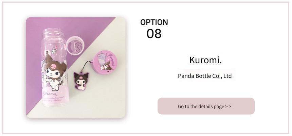Click the '> >' arrows on the details button
This screenshot has width=292, height=136.
pos(228,106)
